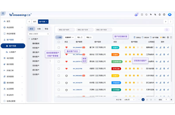
Task: Switch to the 类型 tab
Action: (x=32, y=29)
